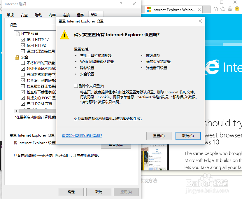The image size is (242, 199).
Task: Toggle 检查发行商的证书 checkbox
Action: coord(23,80)
